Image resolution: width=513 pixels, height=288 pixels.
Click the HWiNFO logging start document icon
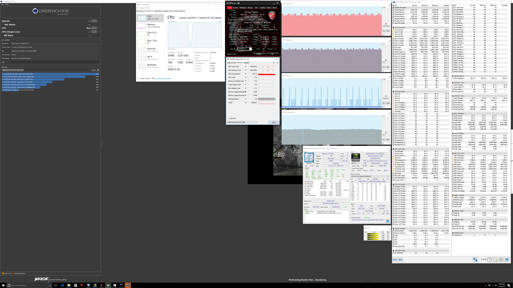[495, 259]
